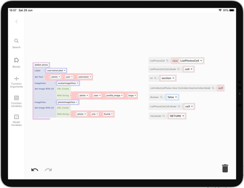Tap the undo arrow
This screenshot has height=188, width=244.
[35, 170]
